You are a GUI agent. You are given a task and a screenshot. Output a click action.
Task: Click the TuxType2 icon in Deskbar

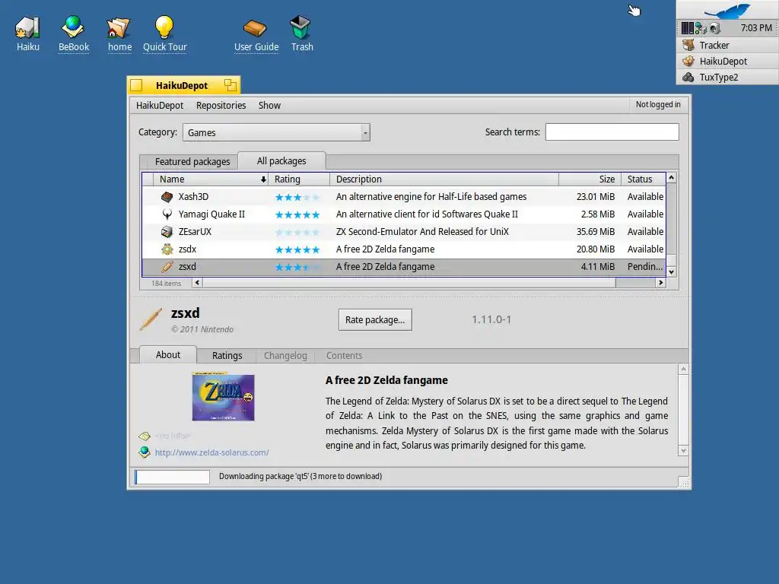point(688,77)
